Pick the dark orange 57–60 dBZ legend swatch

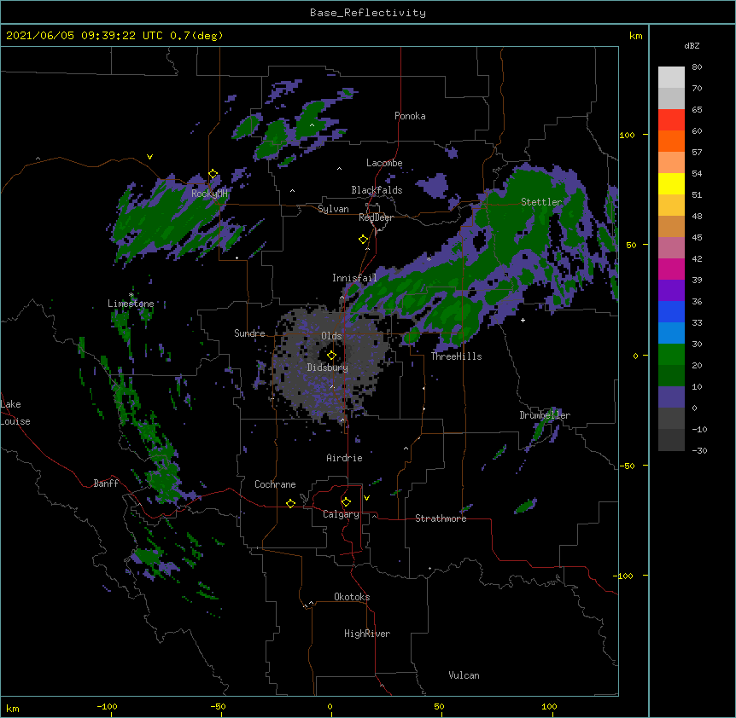coord(671,141)
